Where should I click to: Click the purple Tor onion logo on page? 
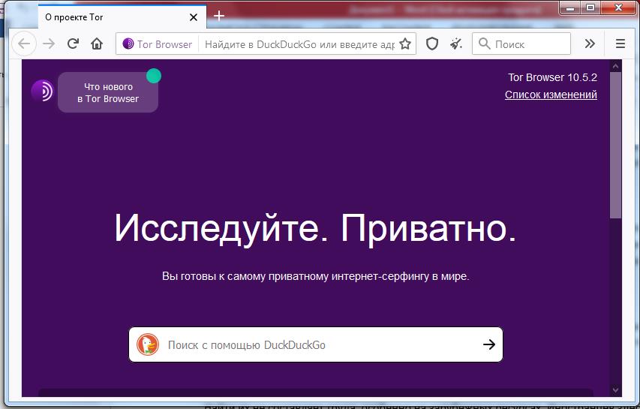click(x=43, y=91)
